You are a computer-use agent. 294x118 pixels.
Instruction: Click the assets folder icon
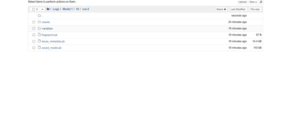pos(39,22)
